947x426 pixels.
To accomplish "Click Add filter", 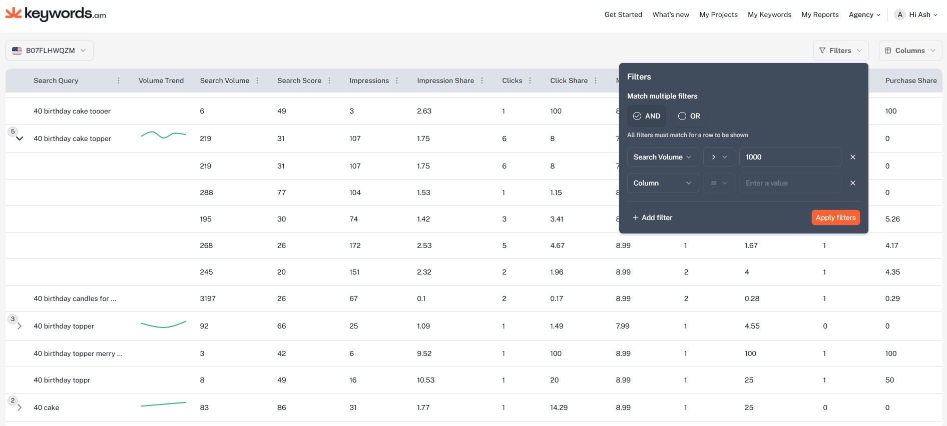I will click(652, 217).
